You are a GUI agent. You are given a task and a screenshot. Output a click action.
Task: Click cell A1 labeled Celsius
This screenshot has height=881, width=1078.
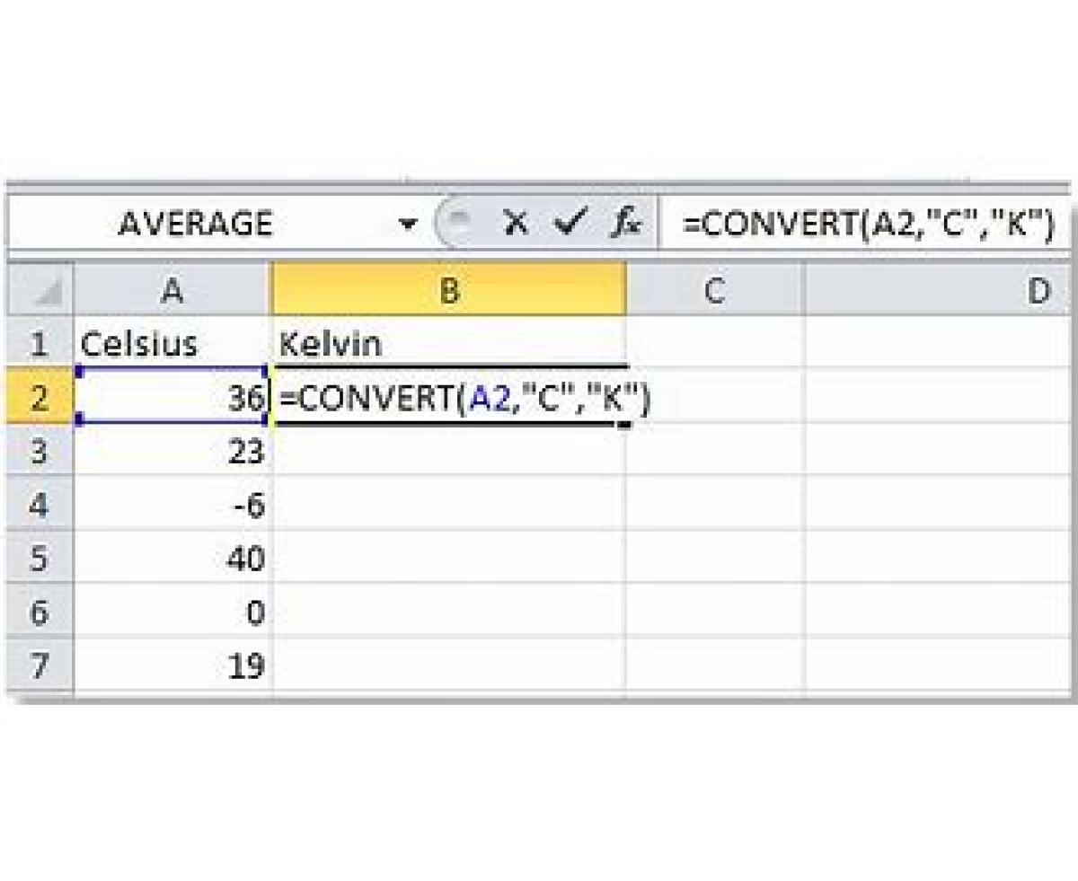point(172,344)
